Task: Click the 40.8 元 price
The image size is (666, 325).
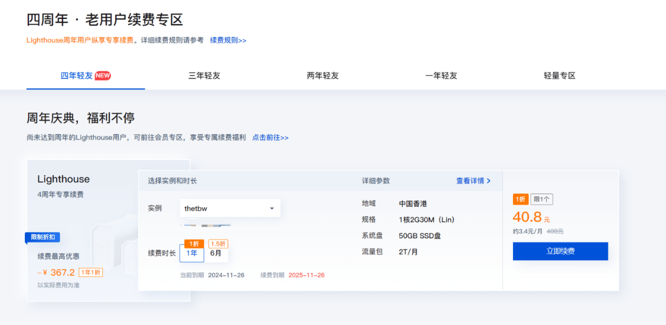Action: (x=531, y=217)
